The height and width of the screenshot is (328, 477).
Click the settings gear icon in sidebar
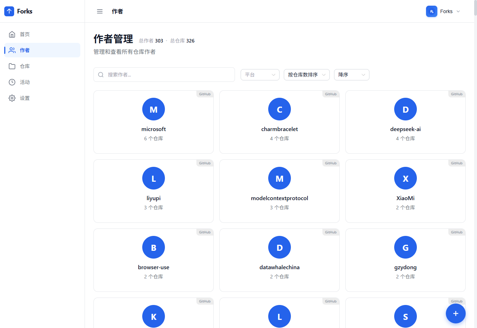(12, 98)
